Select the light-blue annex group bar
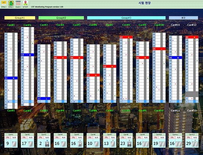Screen dimensions: 203x155 point(183,18)
